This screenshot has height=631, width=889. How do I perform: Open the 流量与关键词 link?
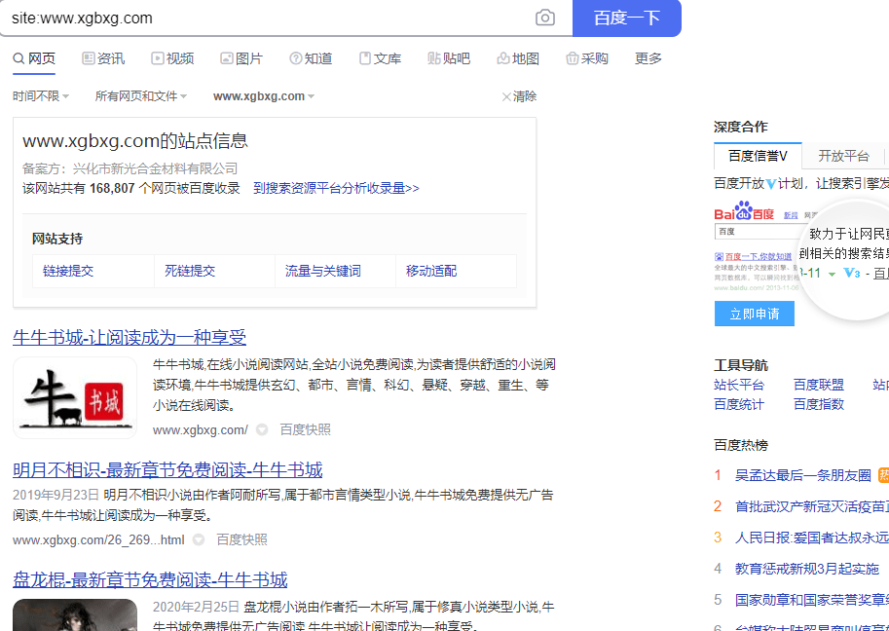(323, 271)
